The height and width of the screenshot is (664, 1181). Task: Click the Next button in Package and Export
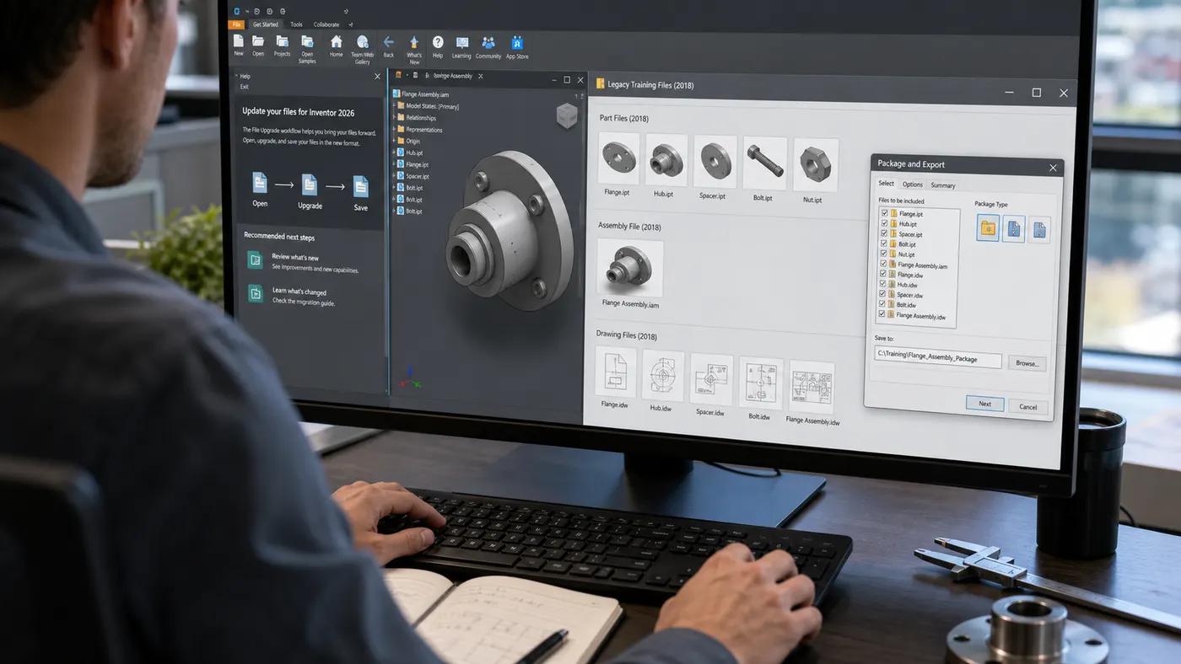pos(984,404)
